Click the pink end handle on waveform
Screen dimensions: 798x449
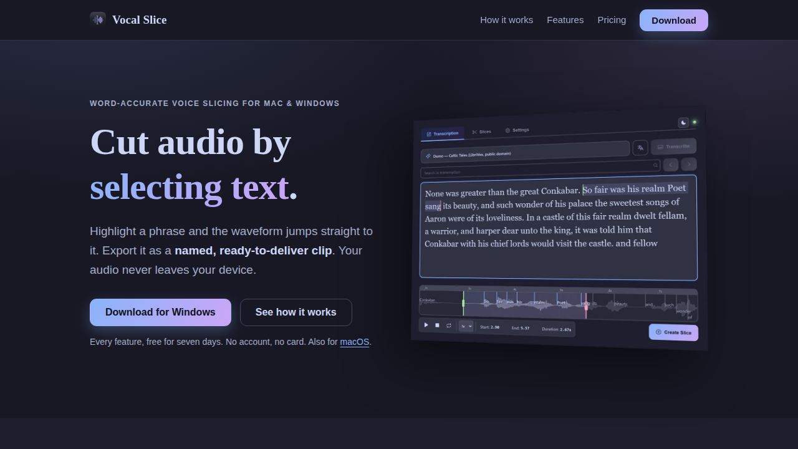[585, 306]
